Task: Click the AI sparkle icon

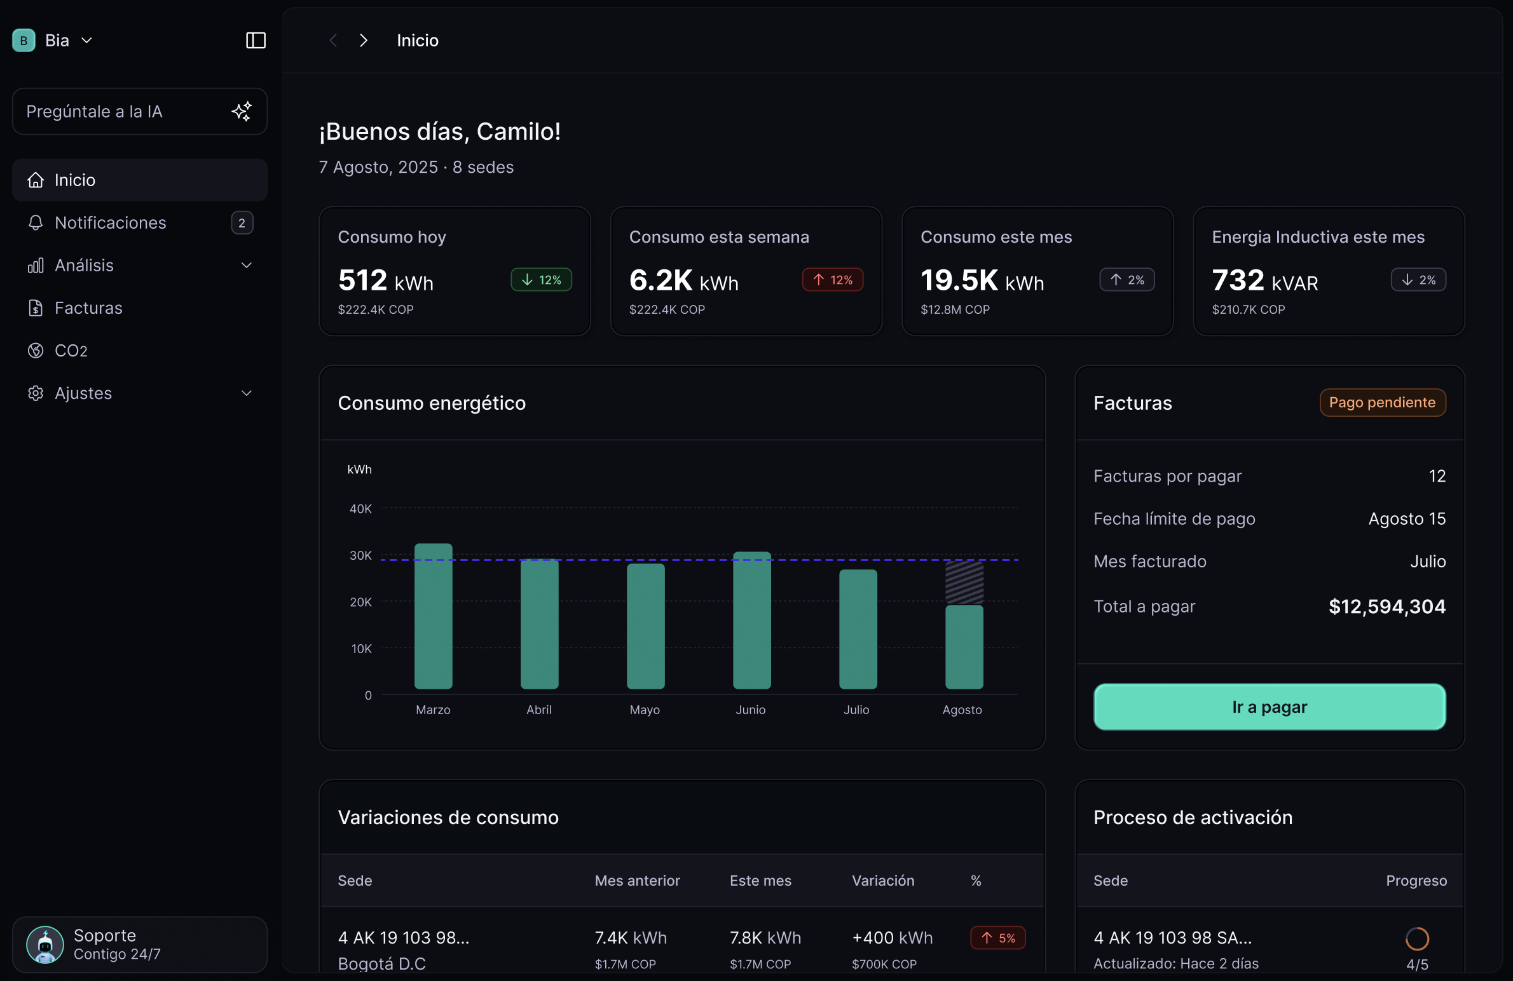Action: pos(242,111)
